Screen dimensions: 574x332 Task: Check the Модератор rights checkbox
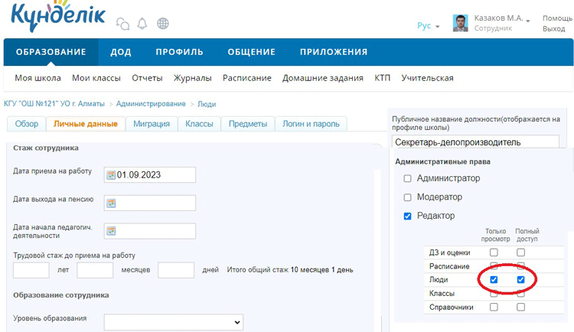407,197
